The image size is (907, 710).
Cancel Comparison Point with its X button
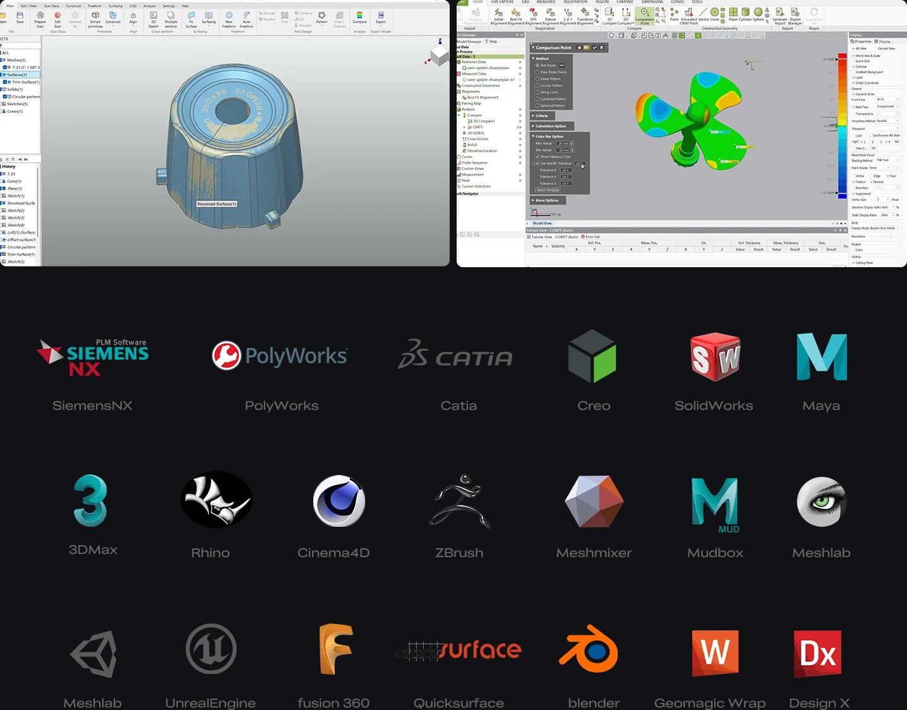coord(601,47)
